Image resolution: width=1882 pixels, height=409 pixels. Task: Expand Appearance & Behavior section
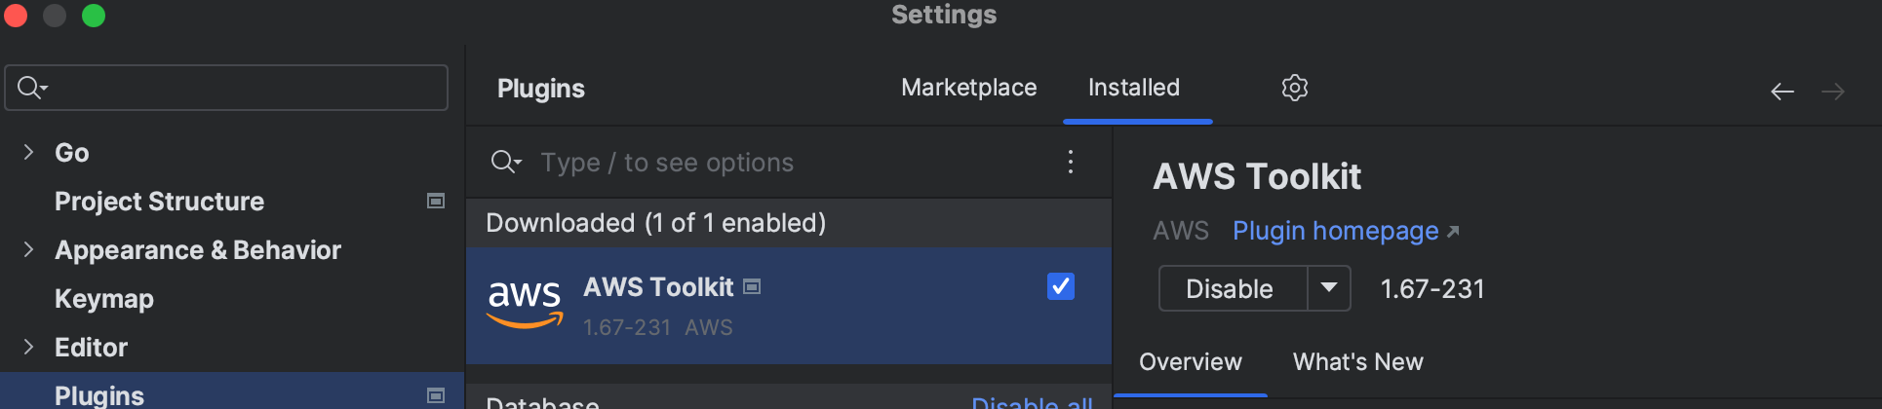pos(28,249)
